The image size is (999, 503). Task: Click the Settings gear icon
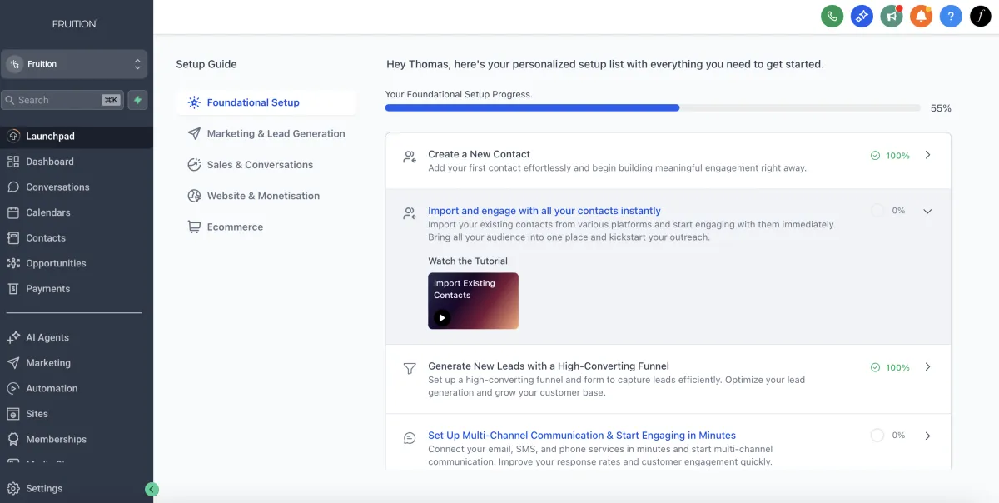click(13, 488)
